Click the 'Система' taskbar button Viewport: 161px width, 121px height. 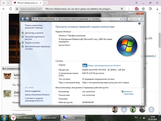(x=73, y=118)
